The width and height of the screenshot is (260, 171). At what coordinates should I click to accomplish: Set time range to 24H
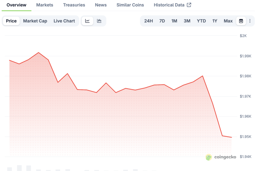[x=149, y=21]
